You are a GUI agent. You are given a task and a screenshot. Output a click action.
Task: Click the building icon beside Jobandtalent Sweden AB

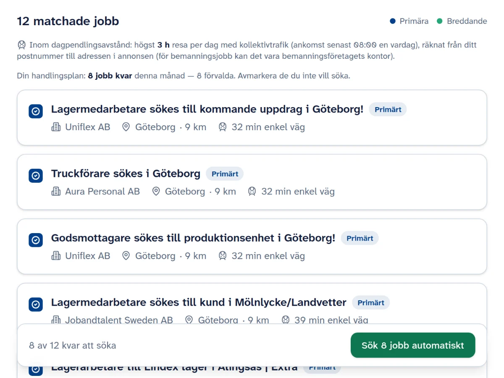coord(56,320)
